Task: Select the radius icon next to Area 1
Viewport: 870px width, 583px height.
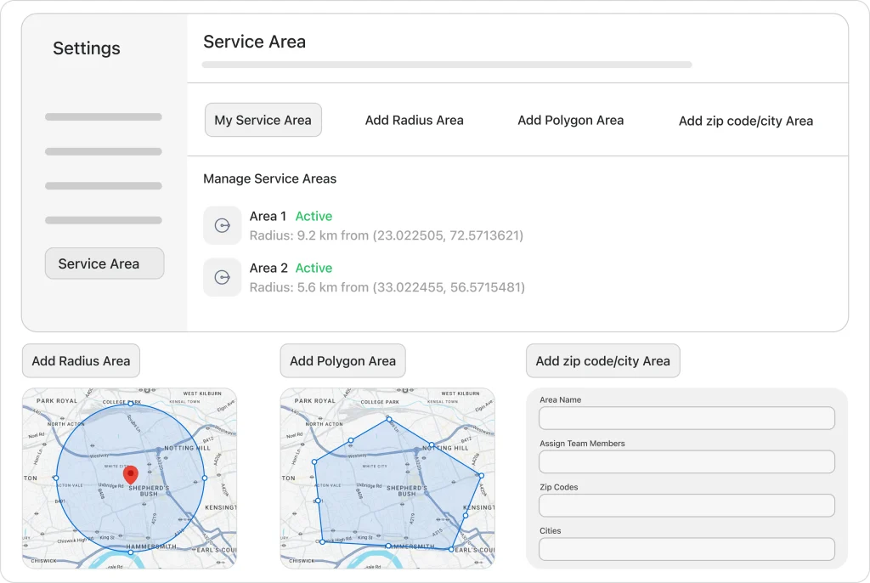Action: pyautogui.click(x=222, y=225)
